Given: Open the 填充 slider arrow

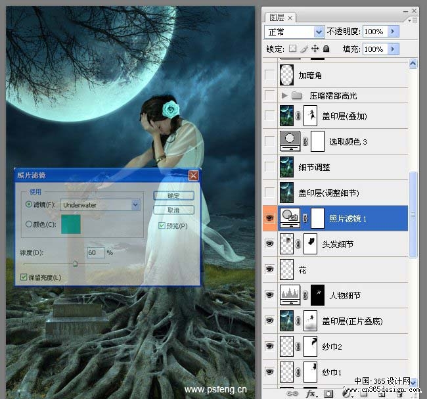Looking at the screenshot, I should point(393,49).
